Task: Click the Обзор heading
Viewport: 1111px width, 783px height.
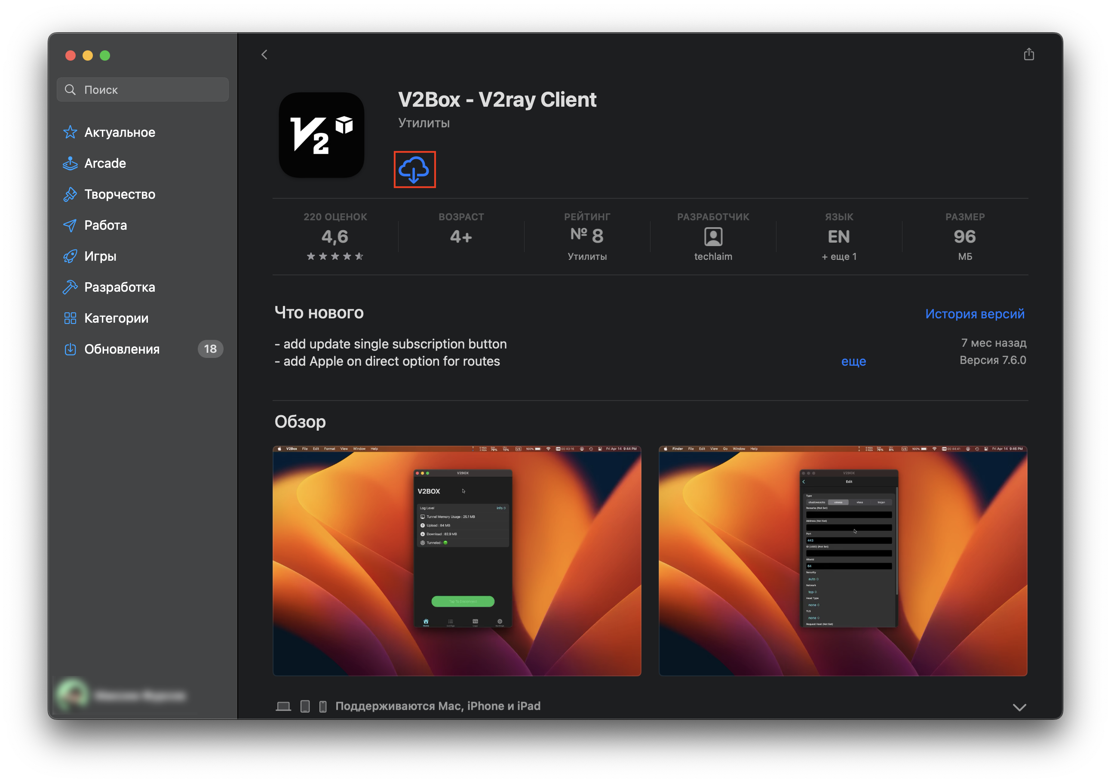Action: tap(300, 422)
